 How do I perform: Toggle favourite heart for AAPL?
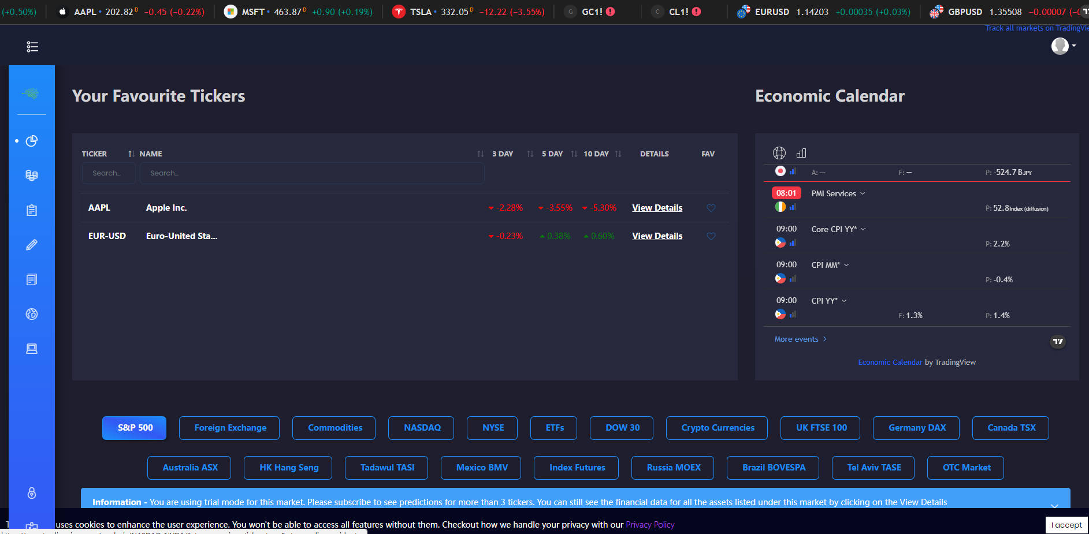click(x=711, y=208)
